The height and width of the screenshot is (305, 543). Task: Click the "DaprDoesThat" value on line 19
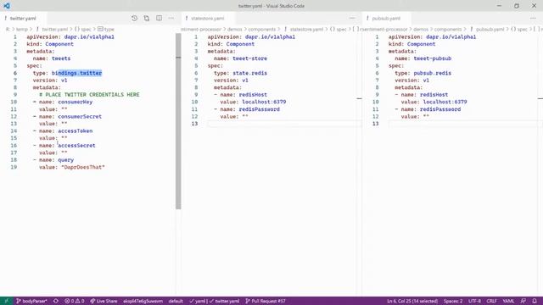(x=83, y=168)
